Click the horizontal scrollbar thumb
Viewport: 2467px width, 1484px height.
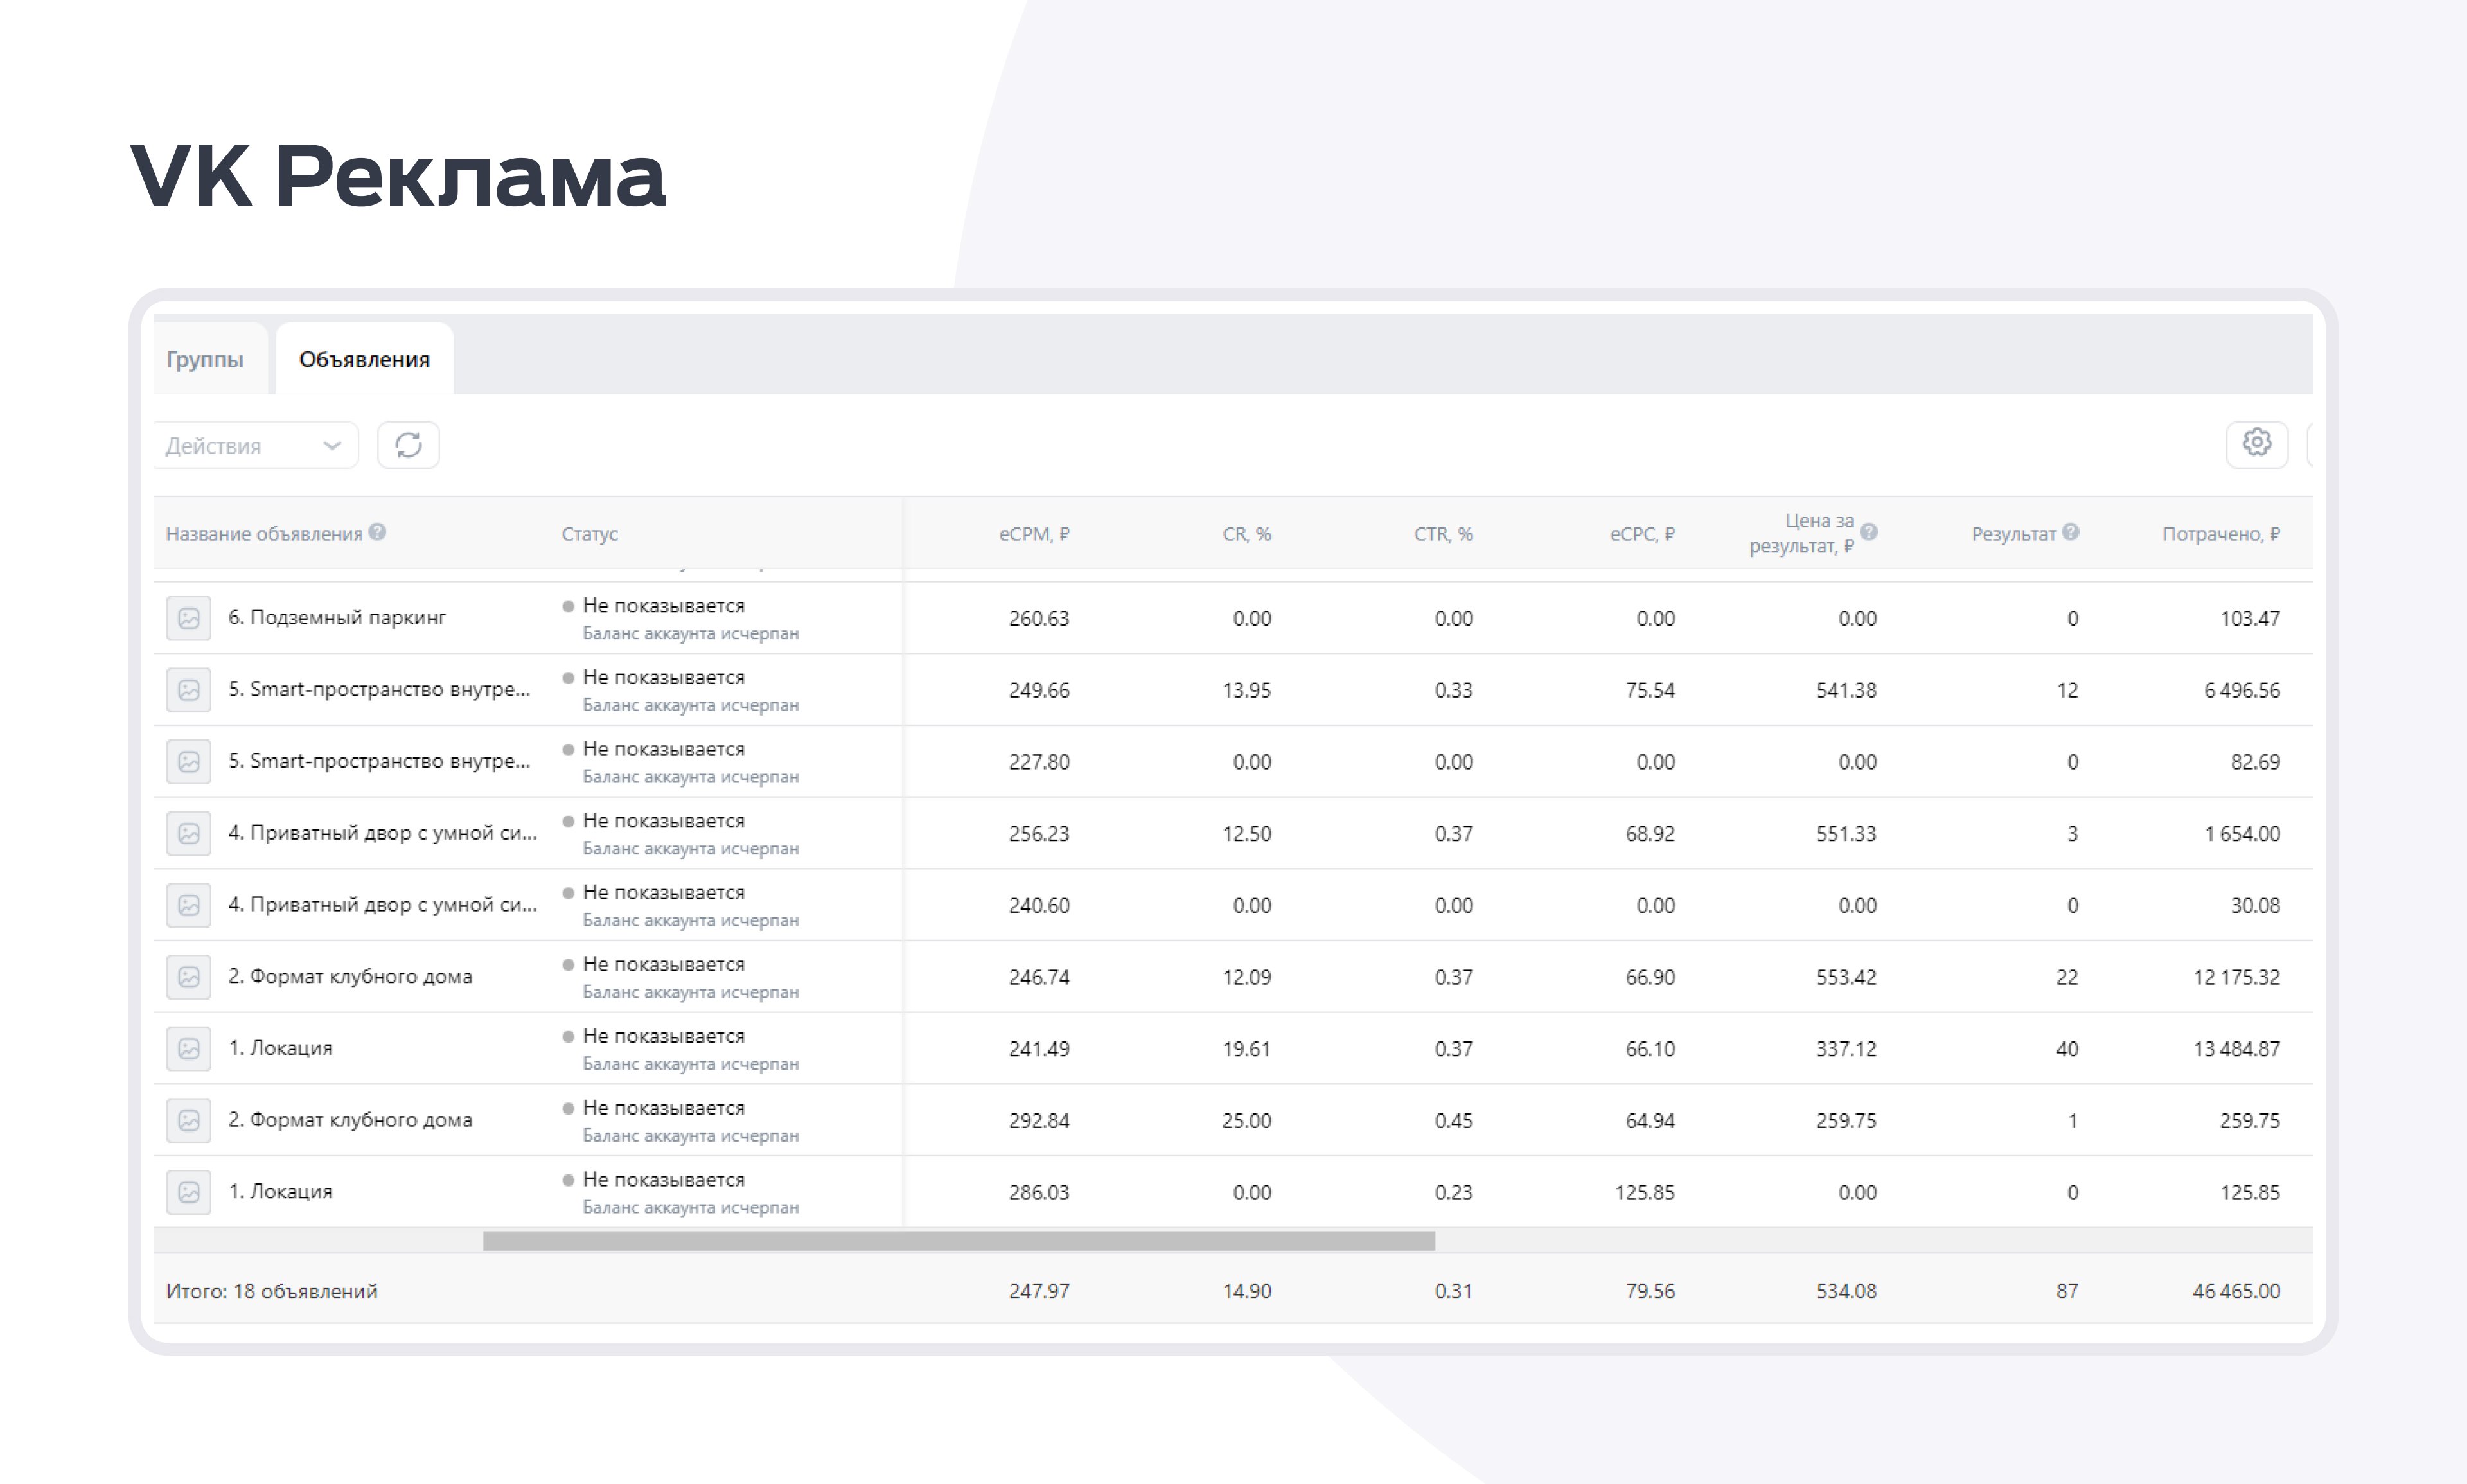[958, 1241]
